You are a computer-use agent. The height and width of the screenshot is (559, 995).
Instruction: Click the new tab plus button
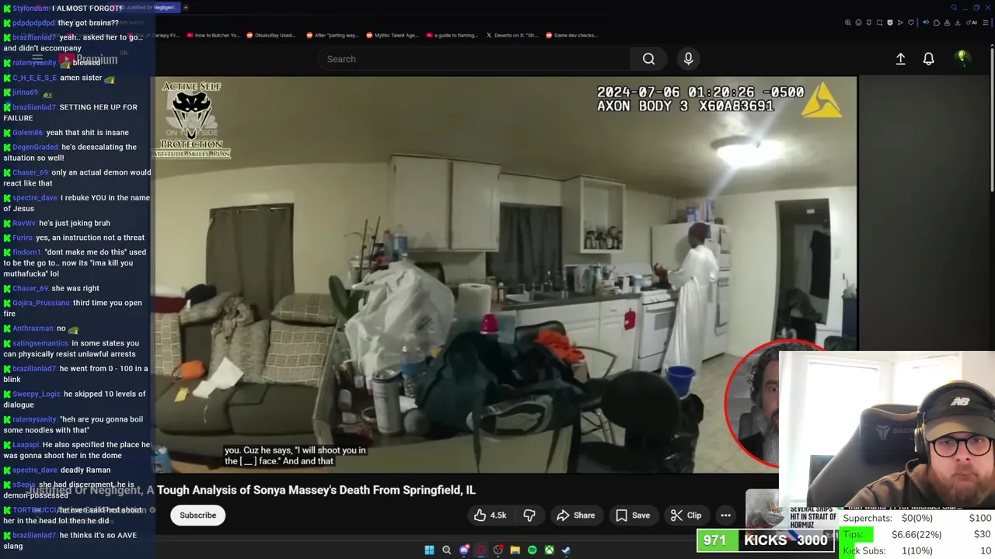186,7
